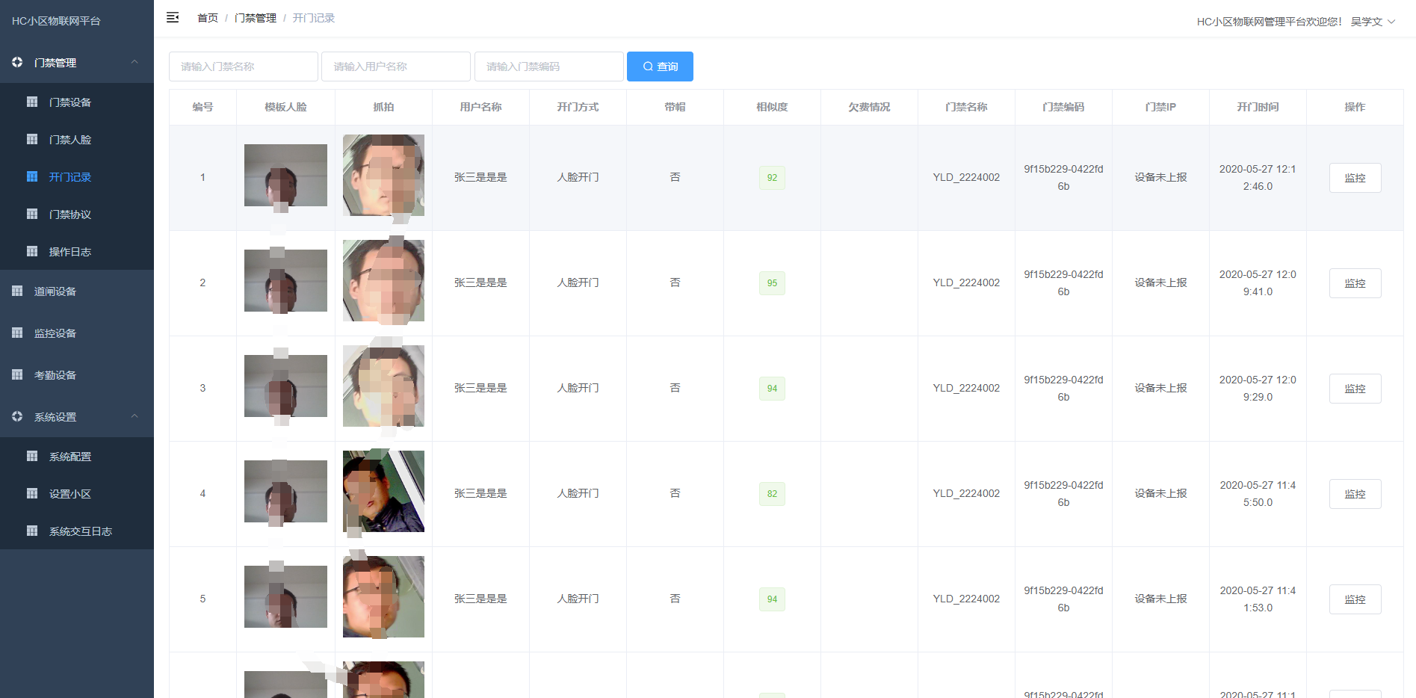Open the 吴学文 user dropdown

(1373, 22)
